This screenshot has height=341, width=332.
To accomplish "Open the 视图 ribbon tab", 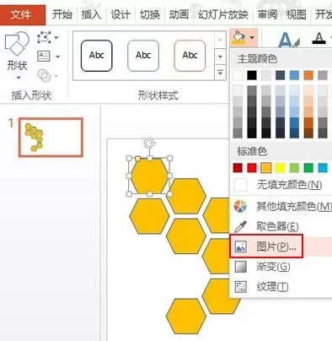I will [296, 14].
